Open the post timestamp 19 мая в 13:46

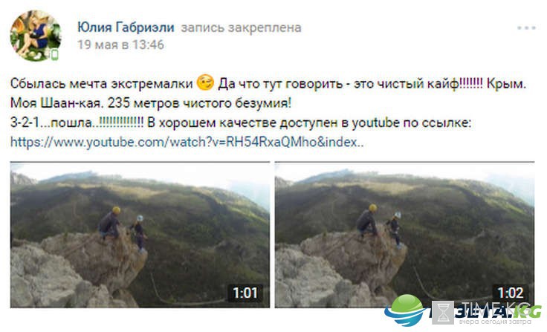coord(120,45)
